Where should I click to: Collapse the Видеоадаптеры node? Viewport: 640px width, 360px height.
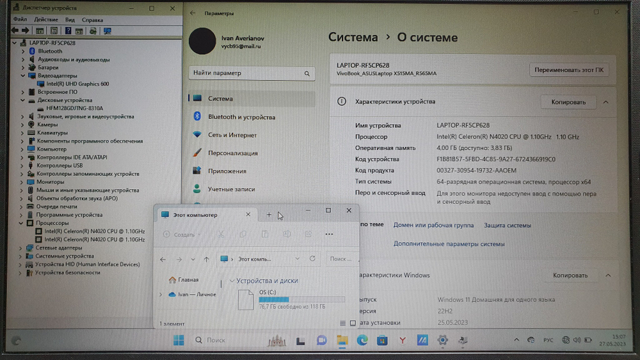point(23,75)
